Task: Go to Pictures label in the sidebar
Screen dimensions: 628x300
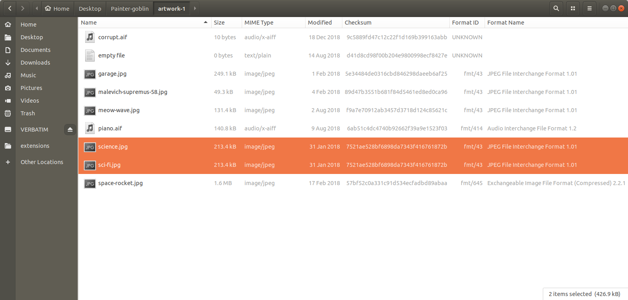Action: tap(31, 88)
